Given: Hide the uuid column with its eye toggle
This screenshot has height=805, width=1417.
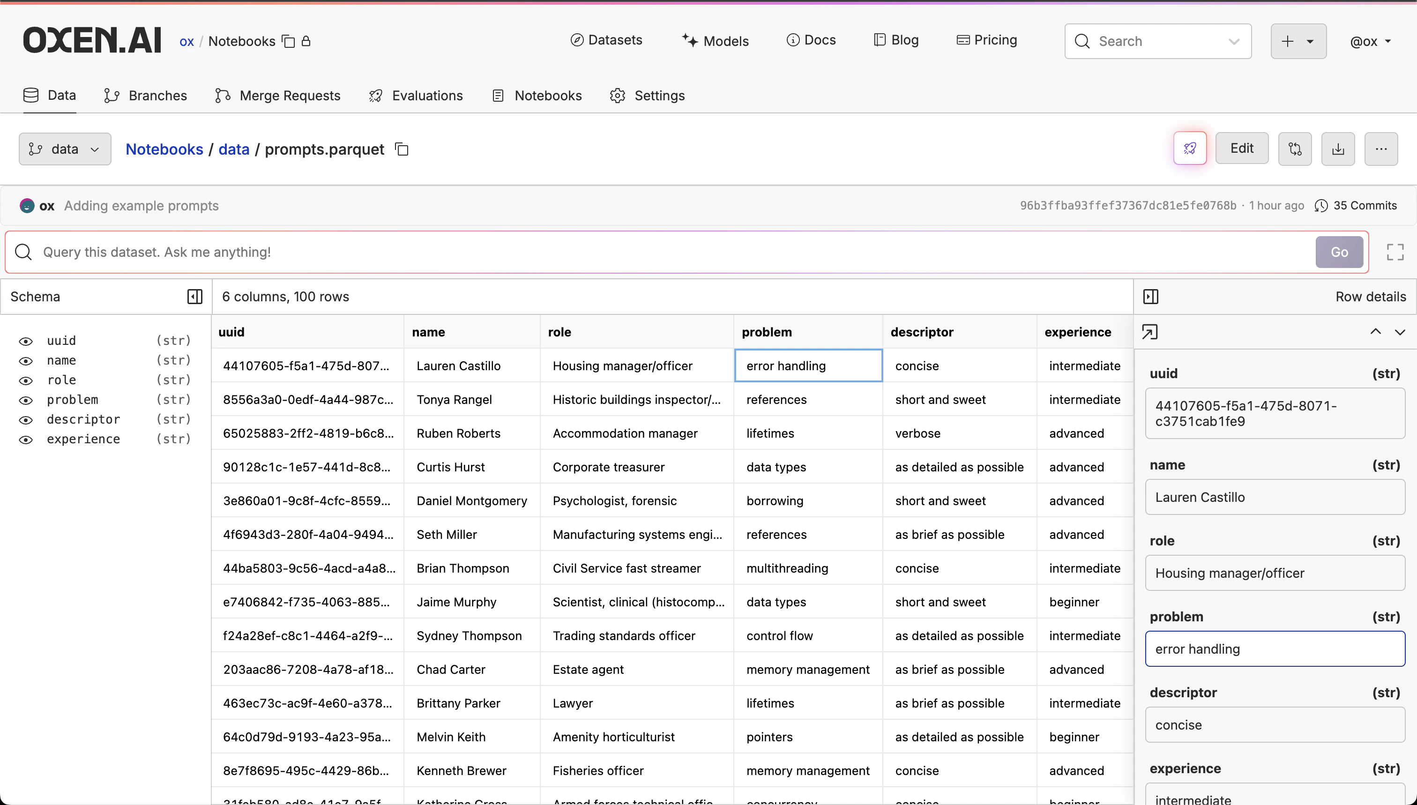Looking at the screenshot, I should coord(26,341).
